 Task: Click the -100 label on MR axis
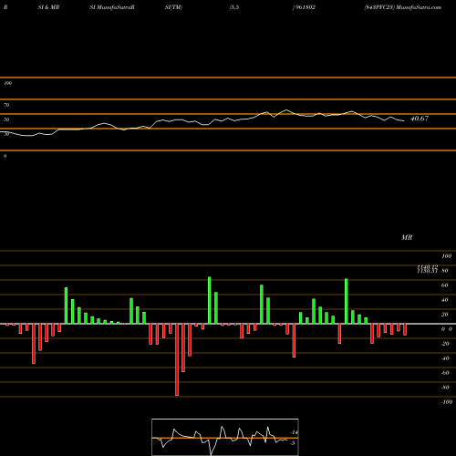click(447, 402)
